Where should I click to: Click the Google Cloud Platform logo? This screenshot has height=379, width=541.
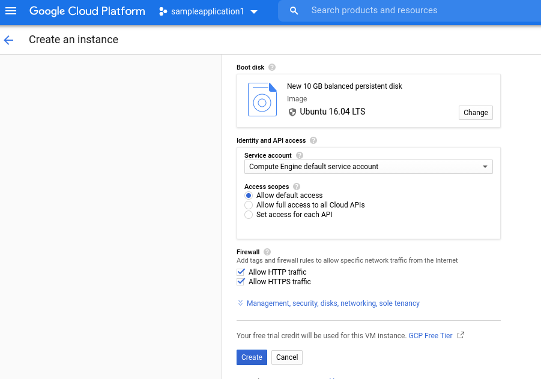pos(87,11)
